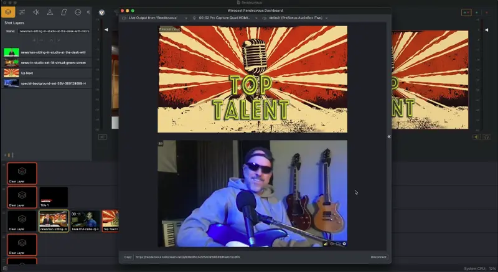Open the crop and geometry shape tab

(x=64, y=12)
